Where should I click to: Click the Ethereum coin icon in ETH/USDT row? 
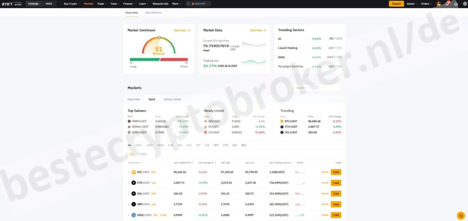pos(134,183)
